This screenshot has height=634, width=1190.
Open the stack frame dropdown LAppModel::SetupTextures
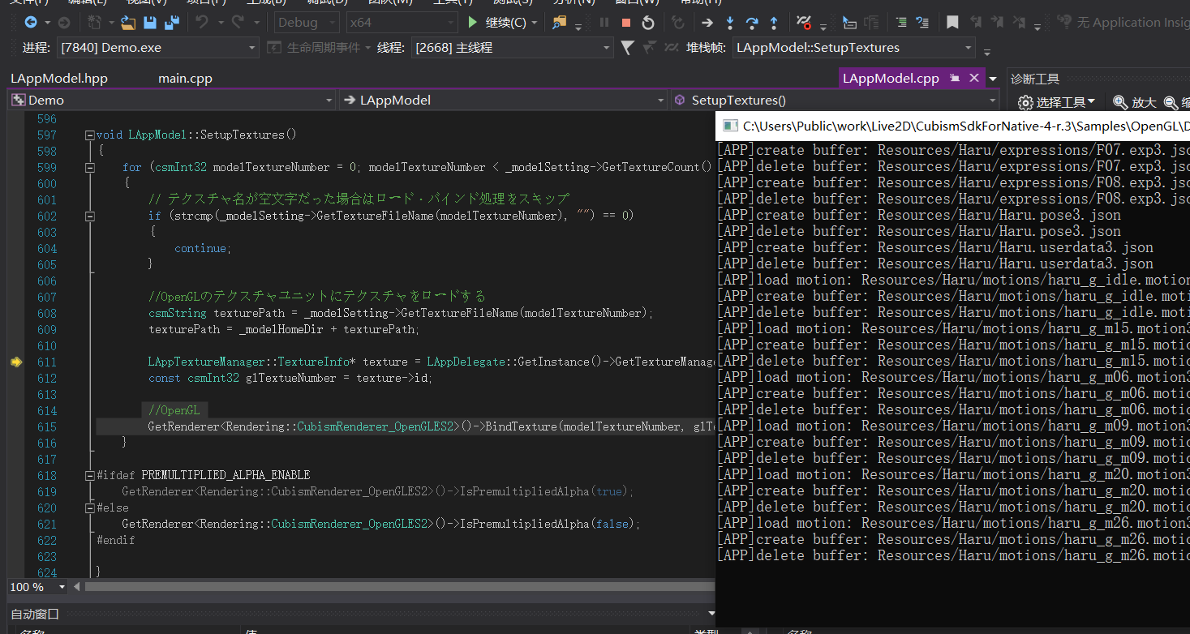point(968,49)
